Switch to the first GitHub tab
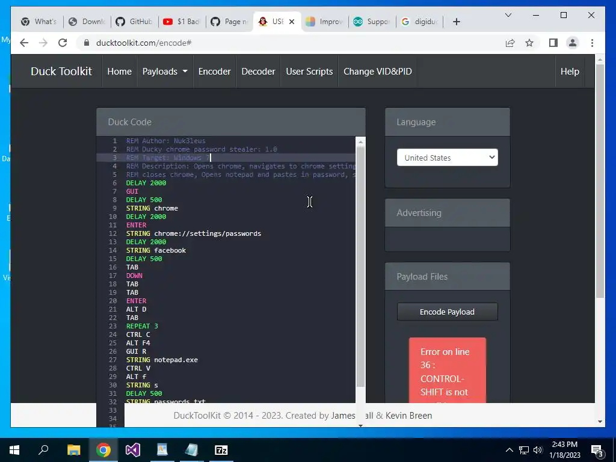Image resolution: width=616 pixels, height=462 pixels. [134, 22]
